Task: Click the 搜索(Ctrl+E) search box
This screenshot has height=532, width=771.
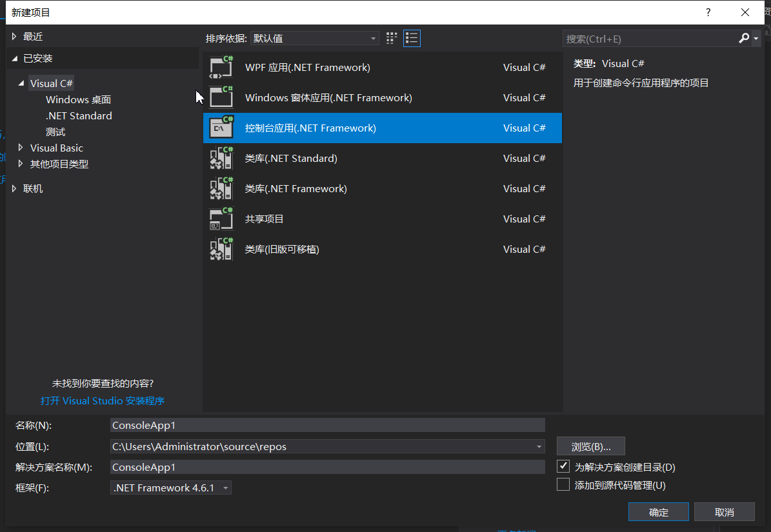Action: [650, 39]
